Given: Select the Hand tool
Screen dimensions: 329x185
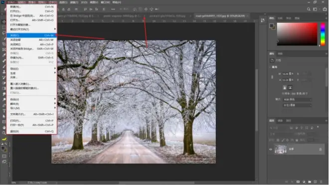Looking at the screenshot, I should [4, 127].
